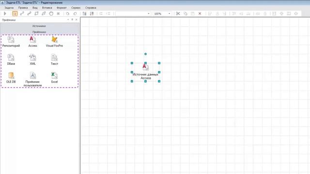Select the Текст receiver
Screen dimensions: 310x174
coord(54,59)
